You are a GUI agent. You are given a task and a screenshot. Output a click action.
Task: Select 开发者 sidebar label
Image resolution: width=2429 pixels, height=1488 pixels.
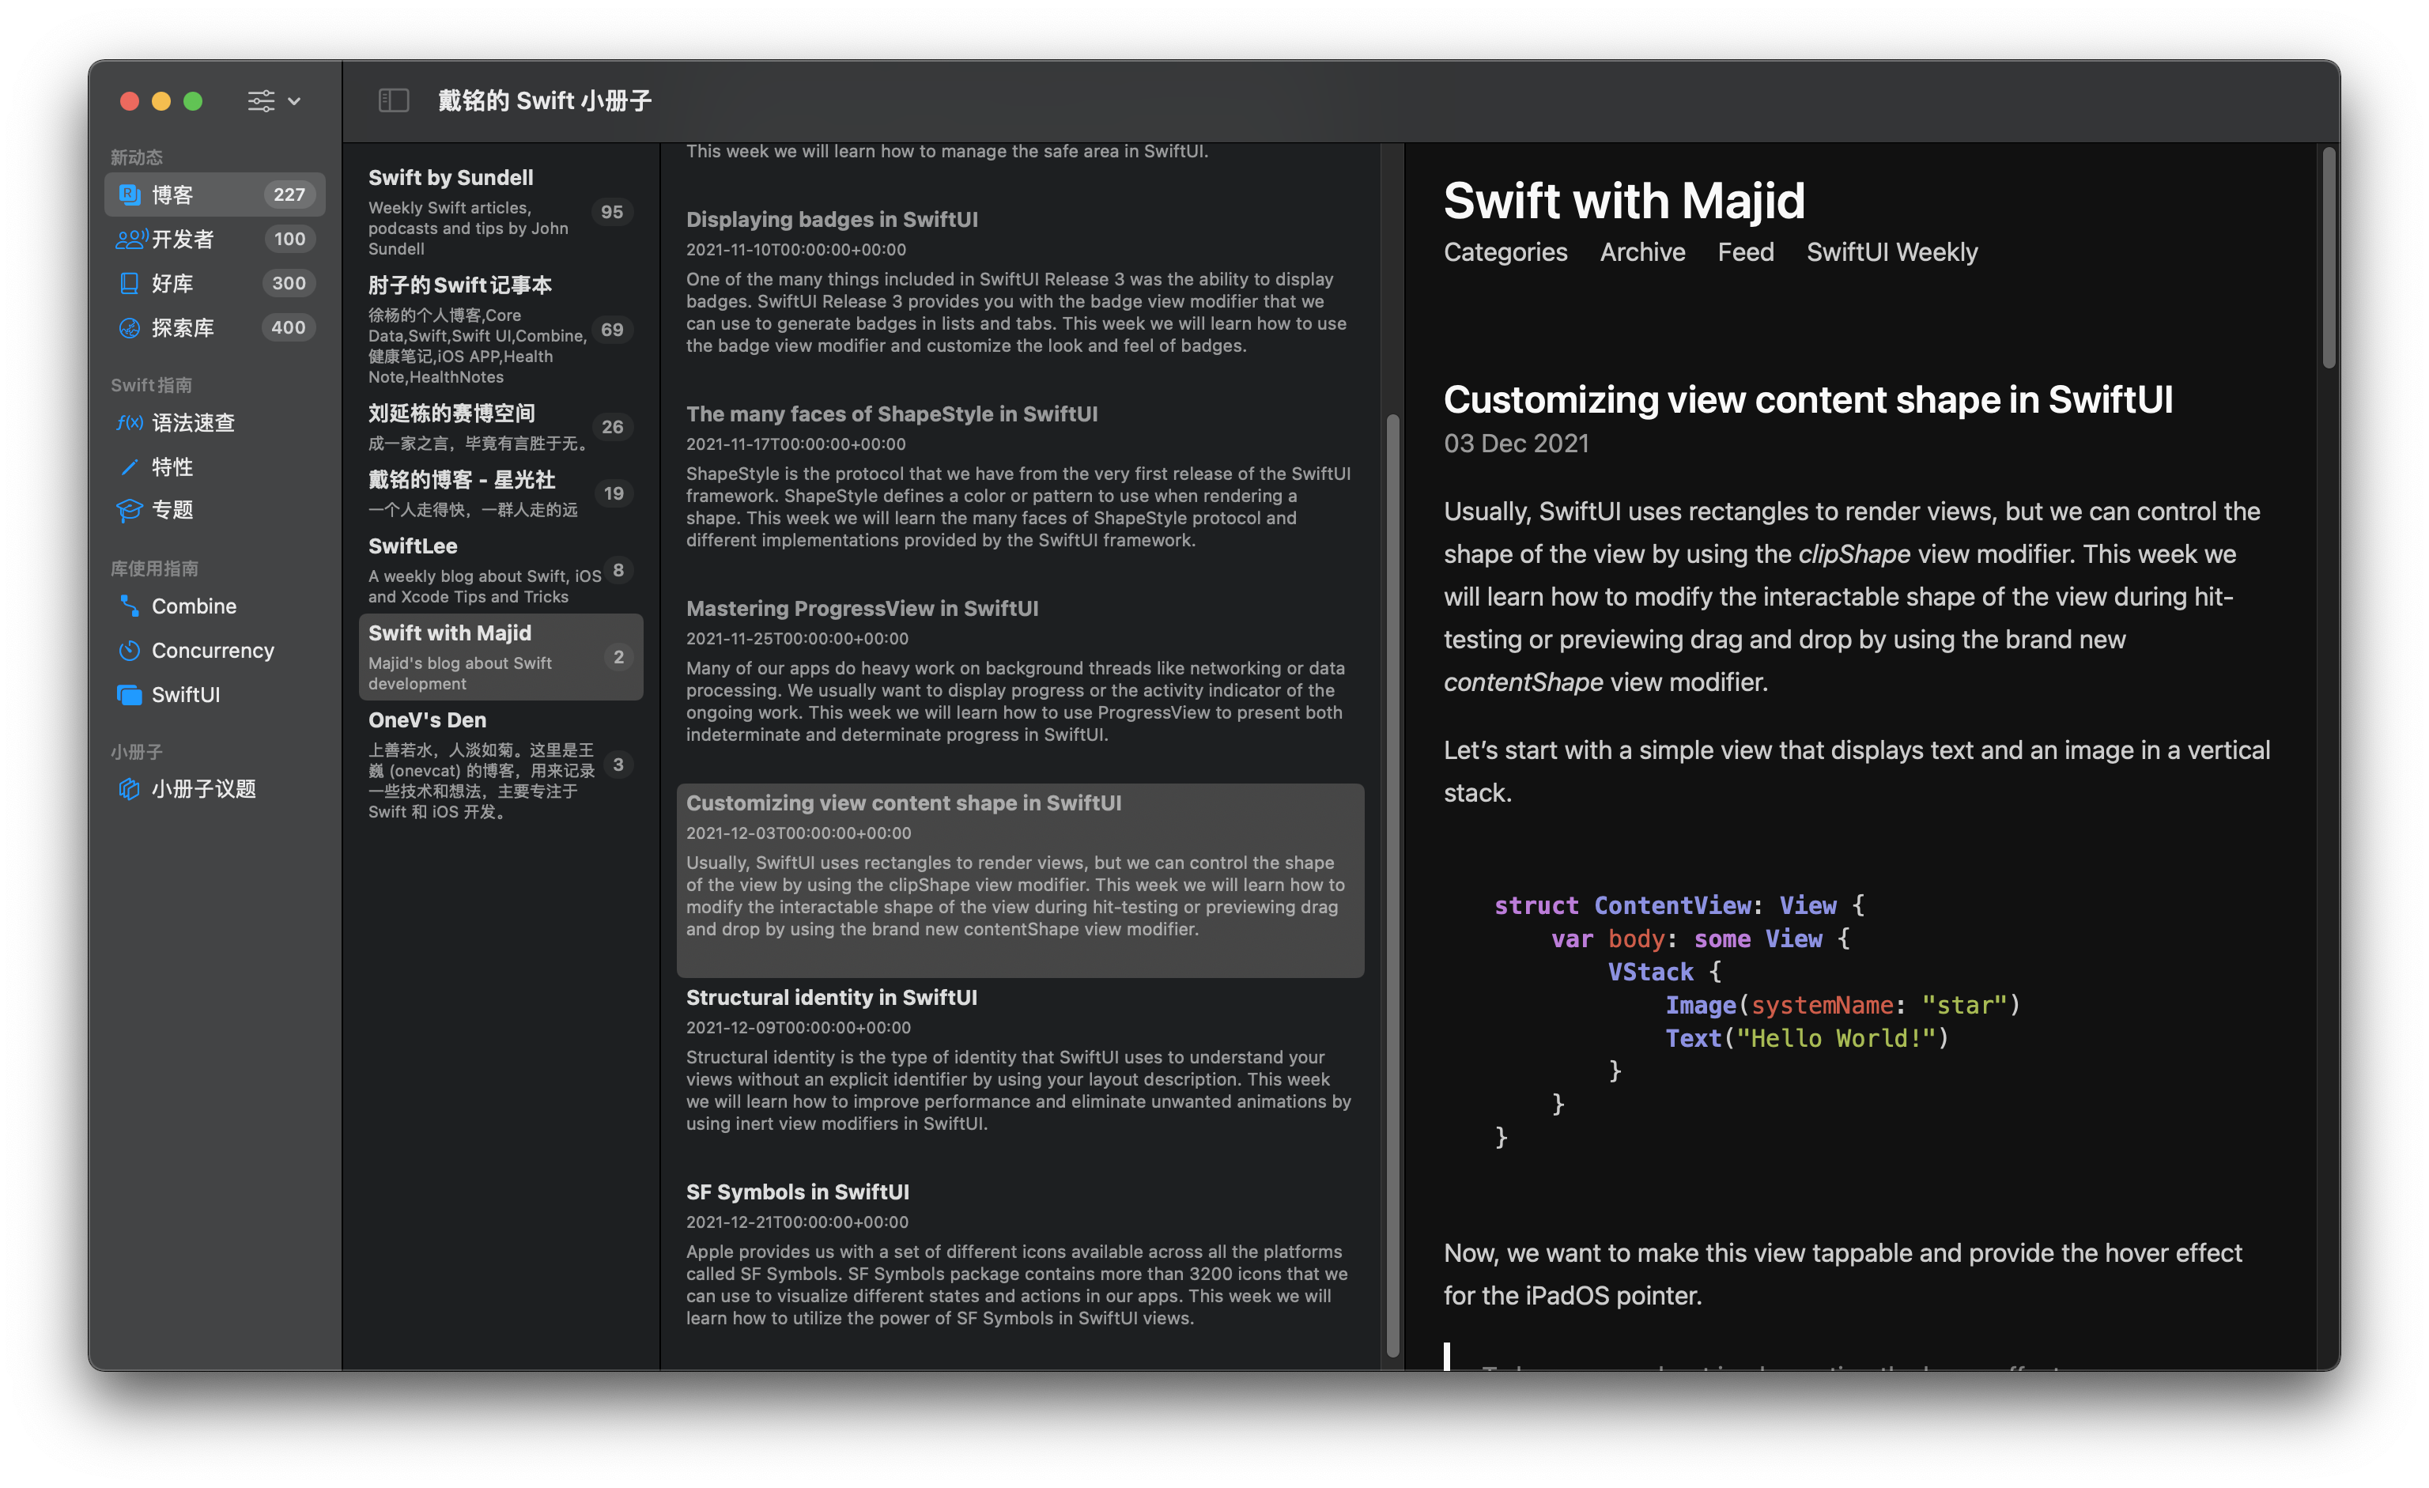(x=183, y=239)
